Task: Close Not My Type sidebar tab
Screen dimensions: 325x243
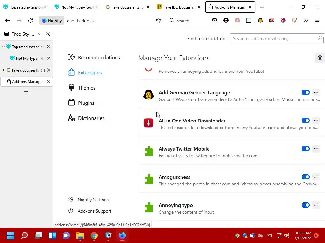Action: (49, 59)
